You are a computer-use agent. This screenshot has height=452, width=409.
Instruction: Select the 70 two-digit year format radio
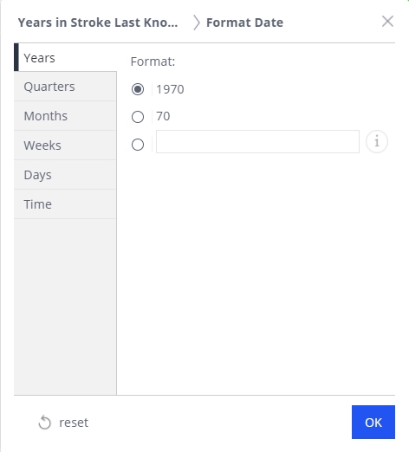(138, 117)
